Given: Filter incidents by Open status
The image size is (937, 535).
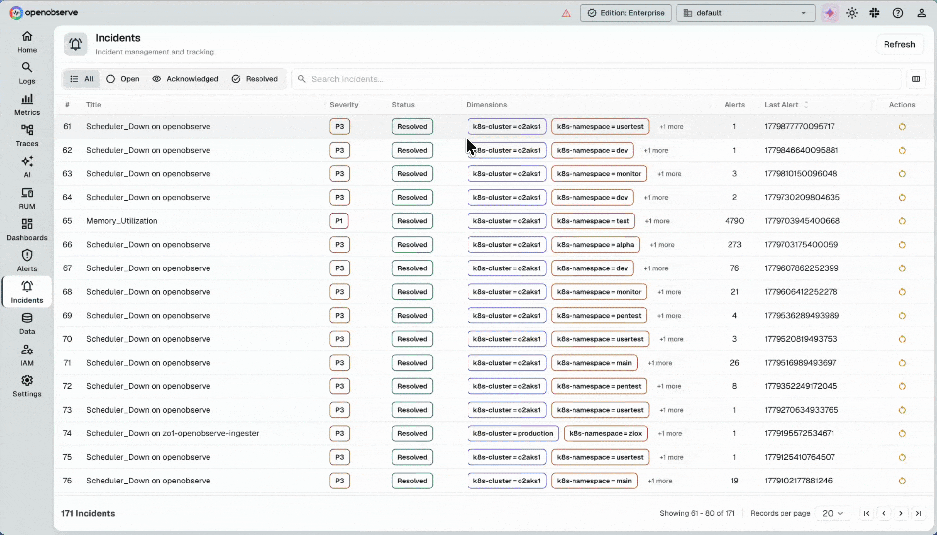Looking at the screenshot, I should tap(123, 79).
